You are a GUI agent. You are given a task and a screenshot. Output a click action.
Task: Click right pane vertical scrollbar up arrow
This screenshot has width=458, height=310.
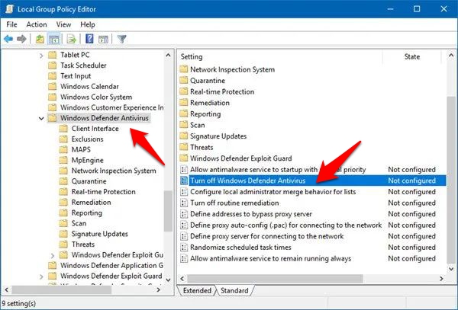[x=451, y=55]
